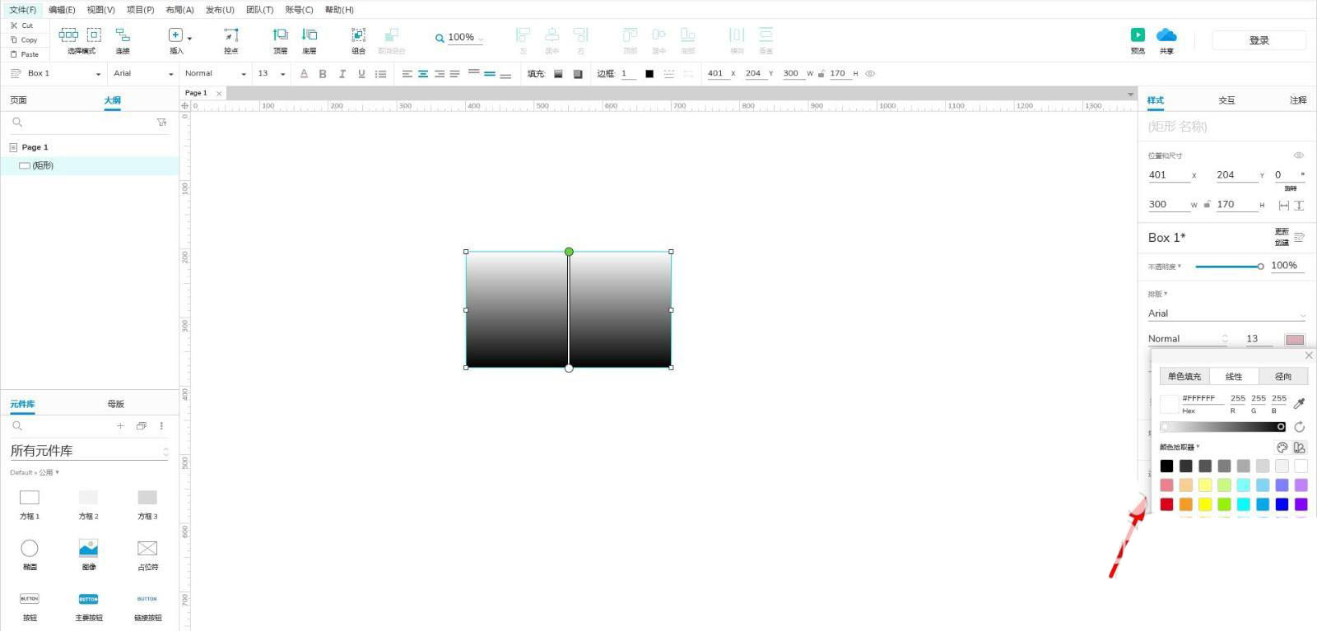Screen dimensions: 1317x631
Task: Click the (矩形 名称) name field
Action: pyautogui.click(x=1226, y=127)
